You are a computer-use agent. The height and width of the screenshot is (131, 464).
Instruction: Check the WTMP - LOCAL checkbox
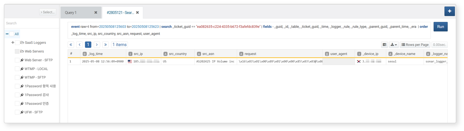pos(17,69)
